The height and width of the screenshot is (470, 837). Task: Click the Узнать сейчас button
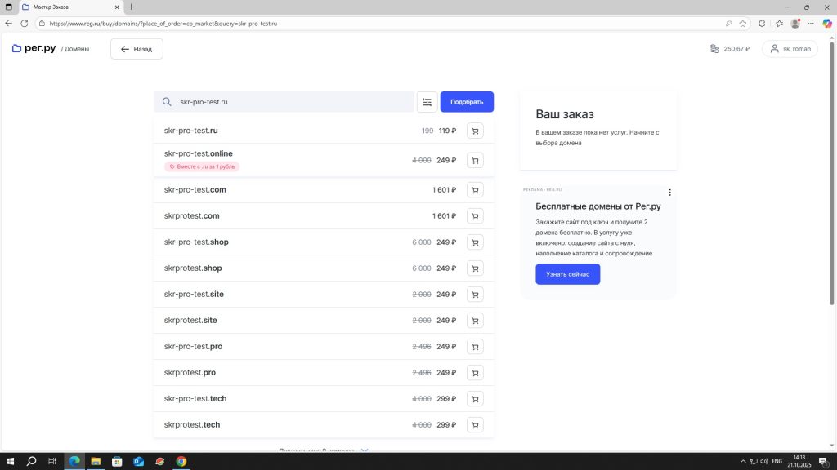click(x=567, y=274)
